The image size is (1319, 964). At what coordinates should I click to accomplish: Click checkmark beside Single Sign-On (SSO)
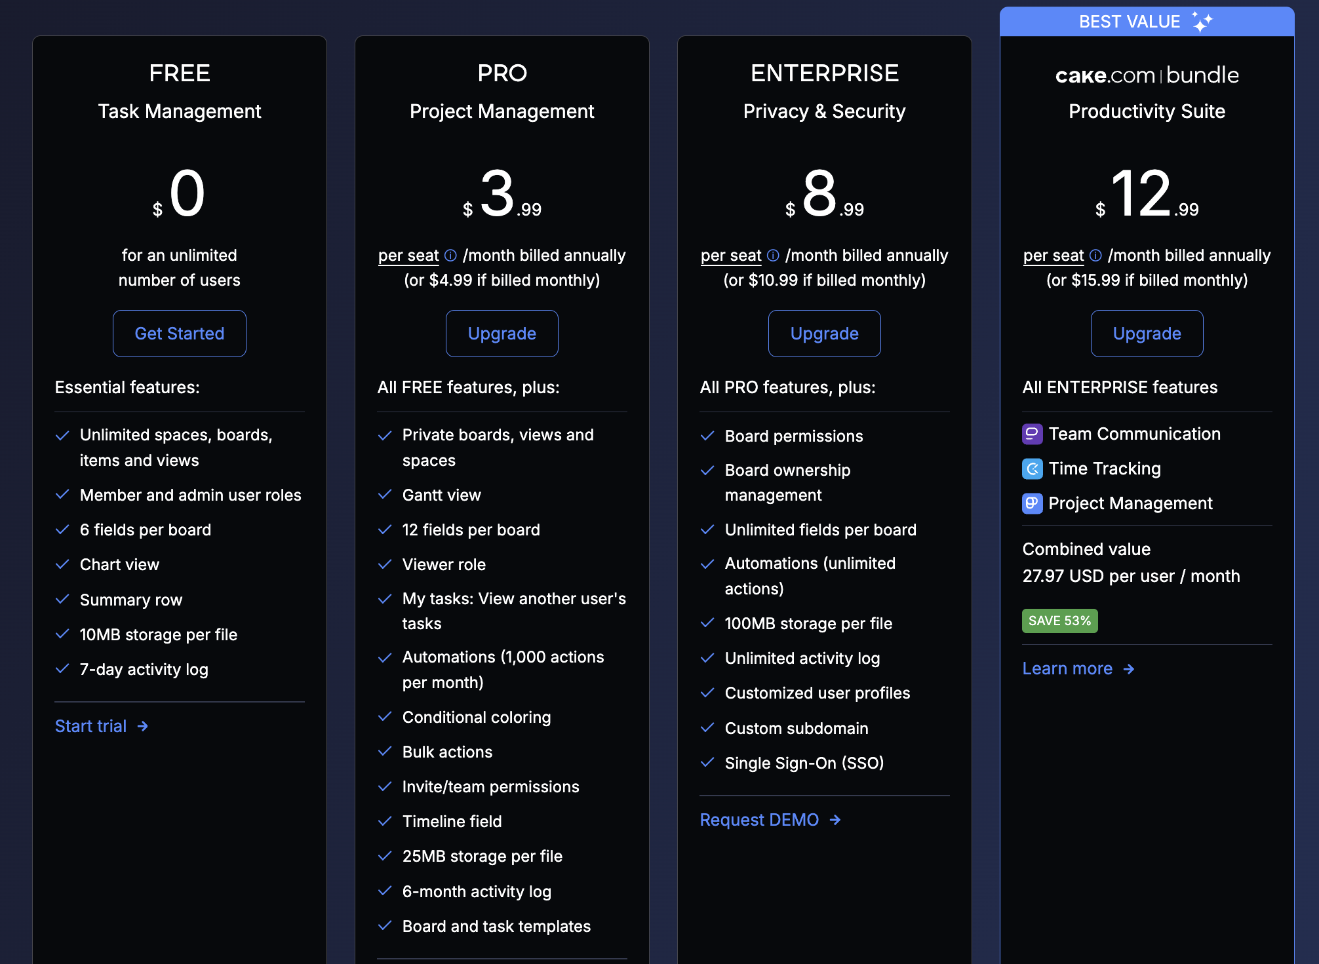coord(708,763)
